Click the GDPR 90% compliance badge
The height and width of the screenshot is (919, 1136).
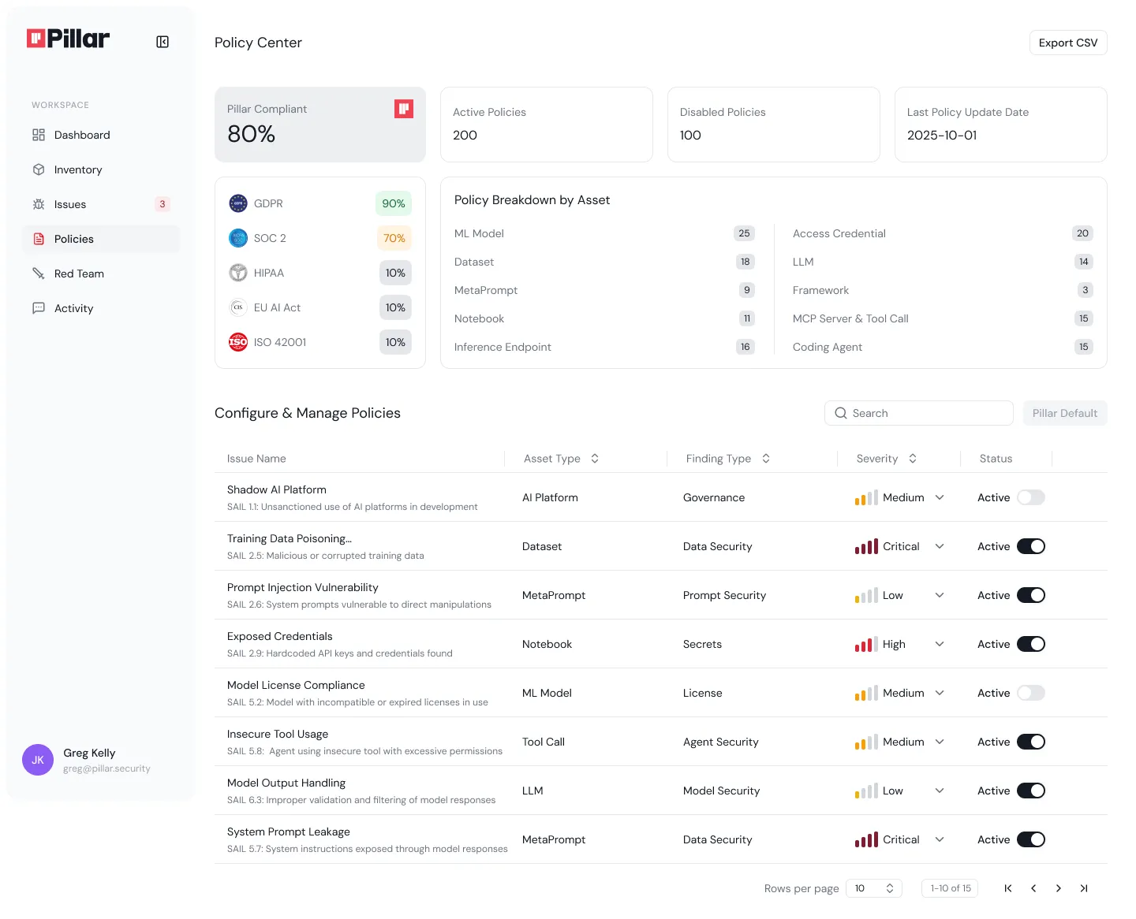(x=394, y=203)
